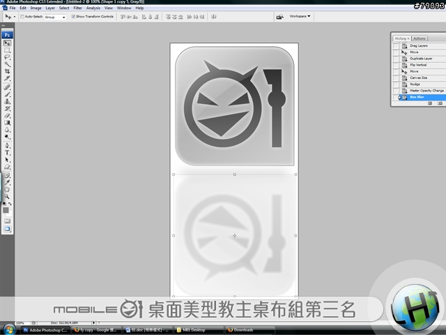The width and height of the screenshot is (446, 335).
Task: Select the Move tool in the toolbox
Action: point(7,43)
